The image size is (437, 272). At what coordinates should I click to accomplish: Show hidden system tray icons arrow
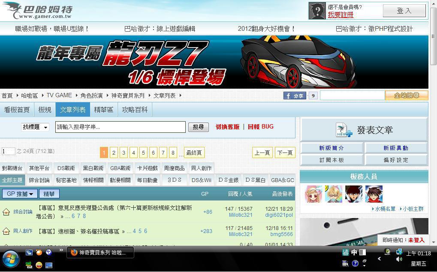tap(379, 259)
